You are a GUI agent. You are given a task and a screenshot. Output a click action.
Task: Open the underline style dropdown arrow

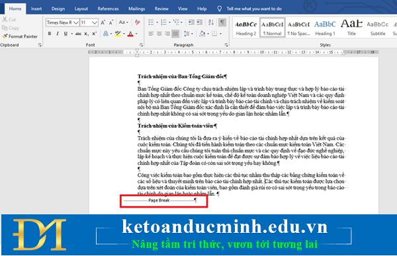72,34
